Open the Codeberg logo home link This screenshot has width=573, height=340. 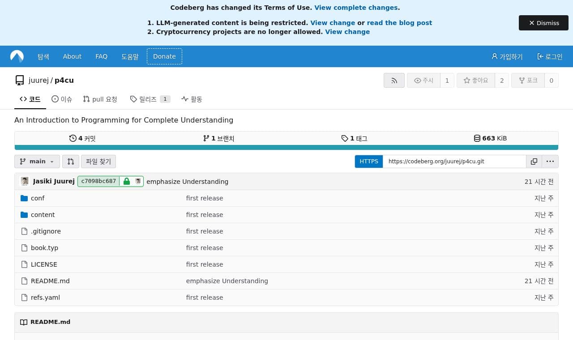pyautogui.click(x=17, y=56)
